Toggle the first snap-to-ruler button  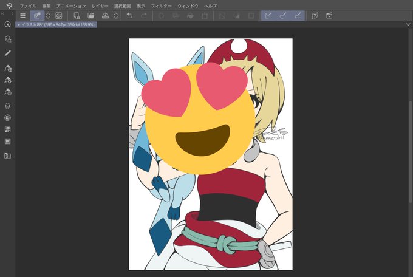coord(268,16)
